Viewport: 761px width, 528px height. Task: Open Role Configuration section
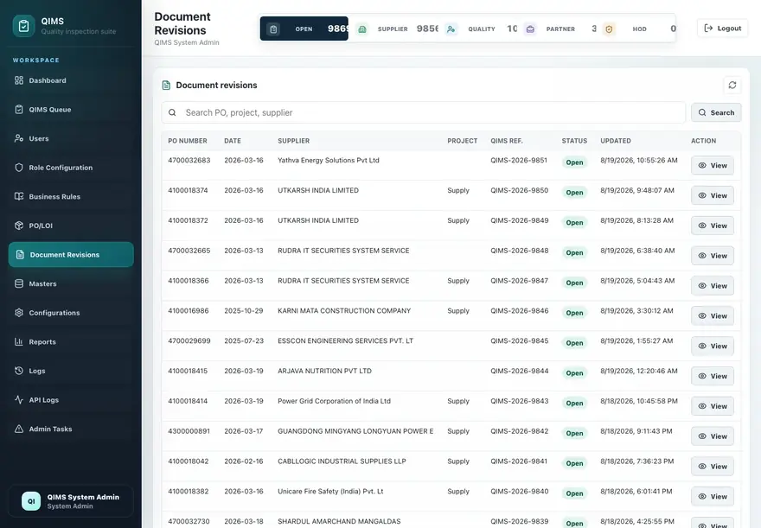click(71, 168)
